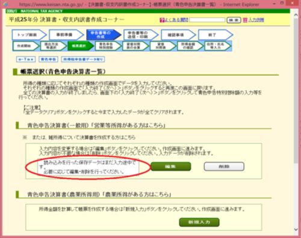Open the よくある質問 link
This screenshot has height=238, width=301.
tap(176, 20)
